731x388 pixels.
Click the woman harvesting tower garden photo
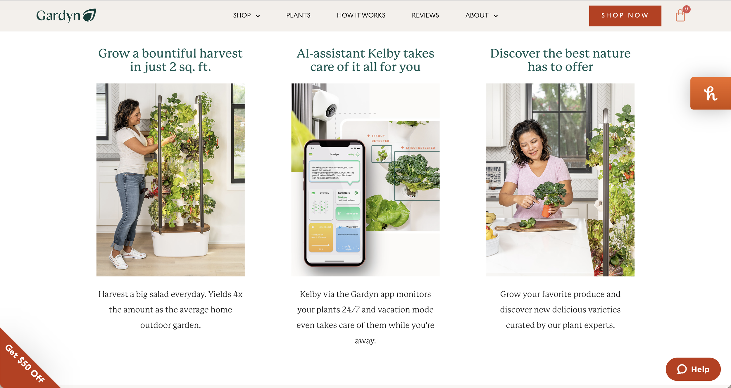[170, 180]
